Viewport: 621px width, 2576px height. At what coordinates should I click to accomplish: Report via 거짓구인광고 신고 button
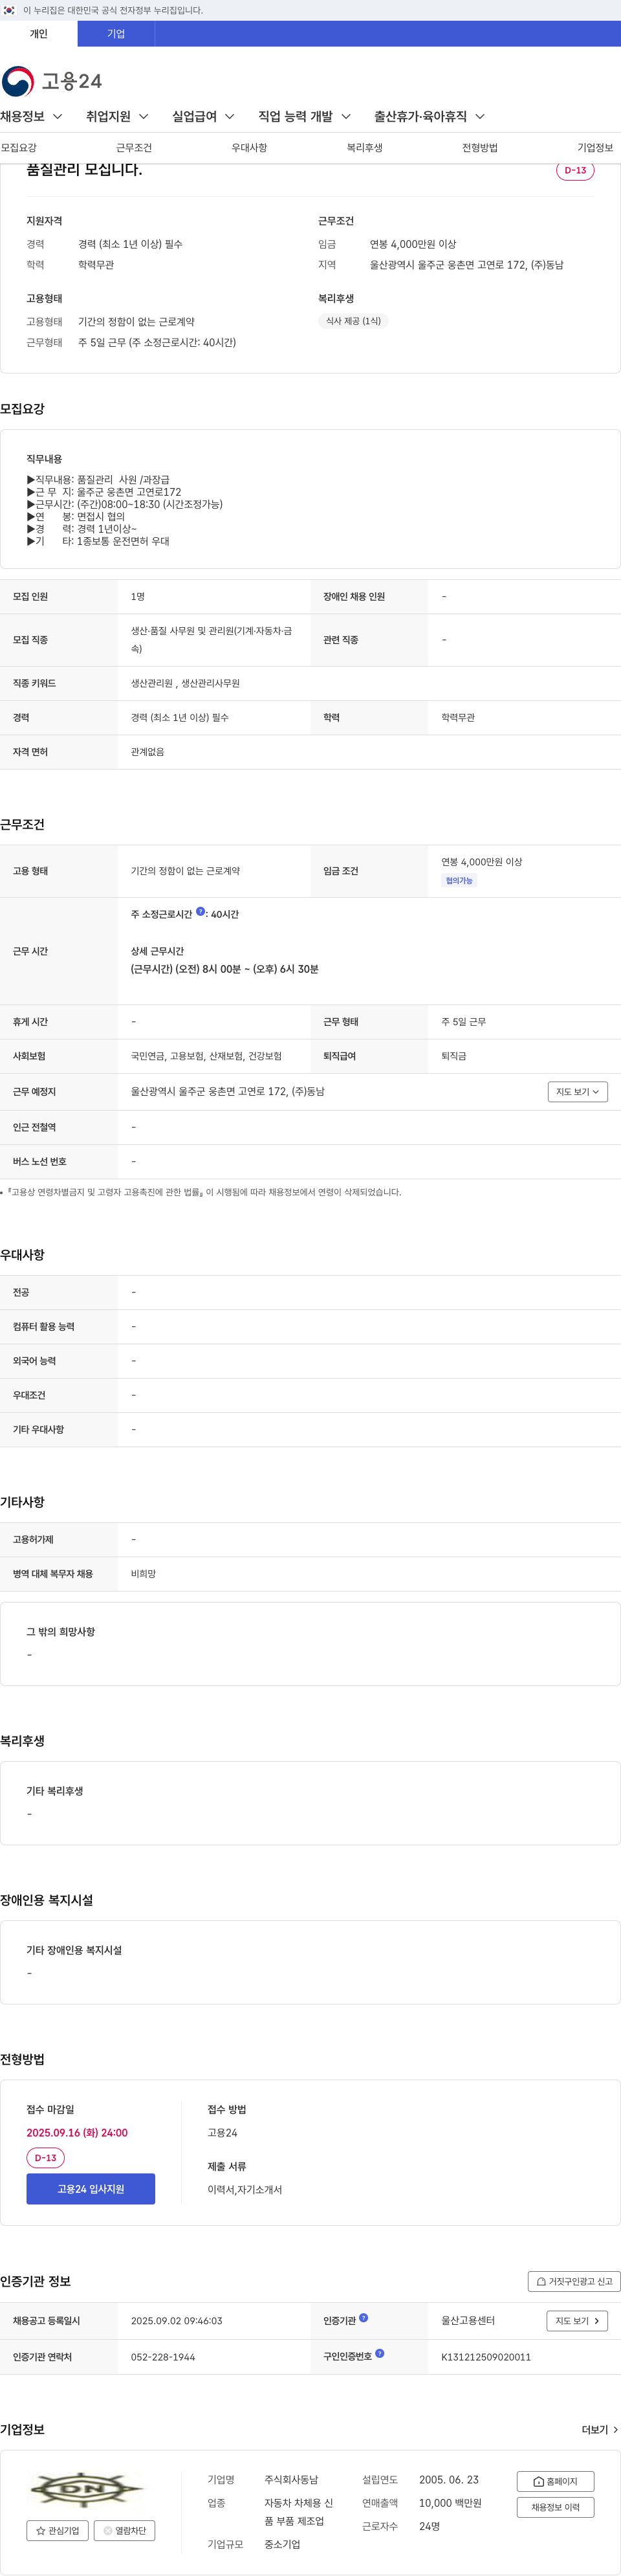pyautogui.click(x=574, y=2281)
